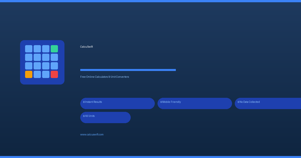Click the blue key directly above the red key

click(54, 66)
